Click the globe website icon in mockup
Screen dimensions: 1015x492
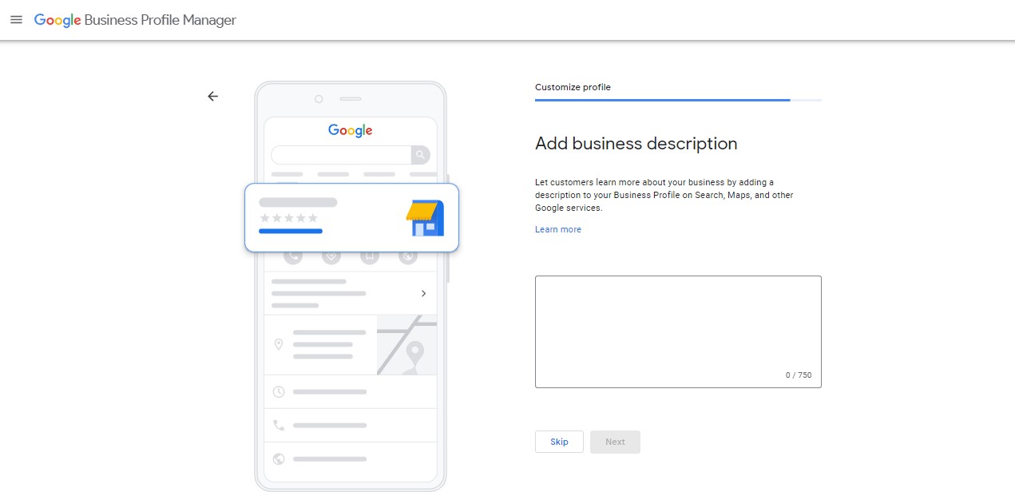279,458
